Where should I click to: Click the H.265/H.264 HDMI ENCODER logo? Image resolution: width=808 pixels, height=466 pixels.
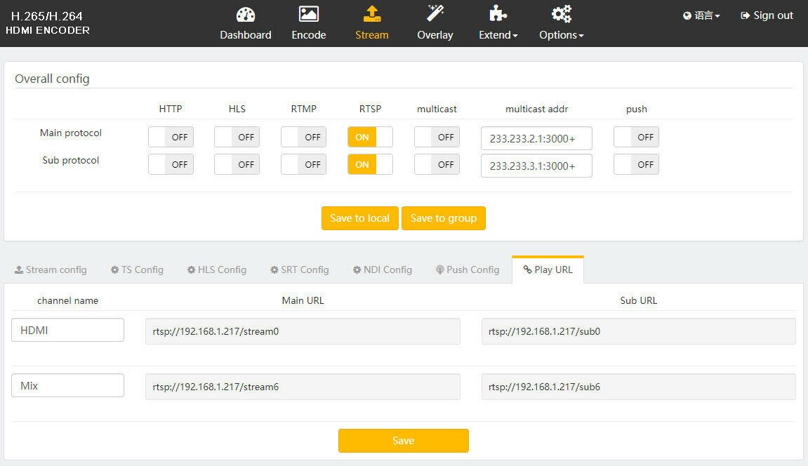point(48,23)
